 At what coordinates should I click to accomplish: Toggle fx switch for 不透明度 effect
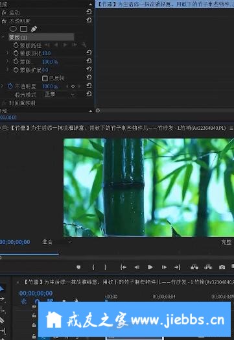point(4,21)
